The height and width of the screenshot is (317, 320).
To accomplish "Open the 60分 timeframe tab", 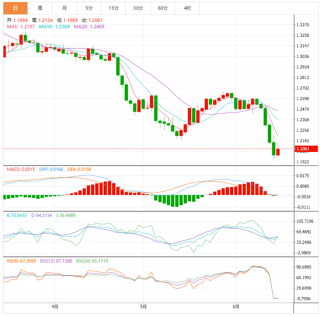I will pos(163,8).
